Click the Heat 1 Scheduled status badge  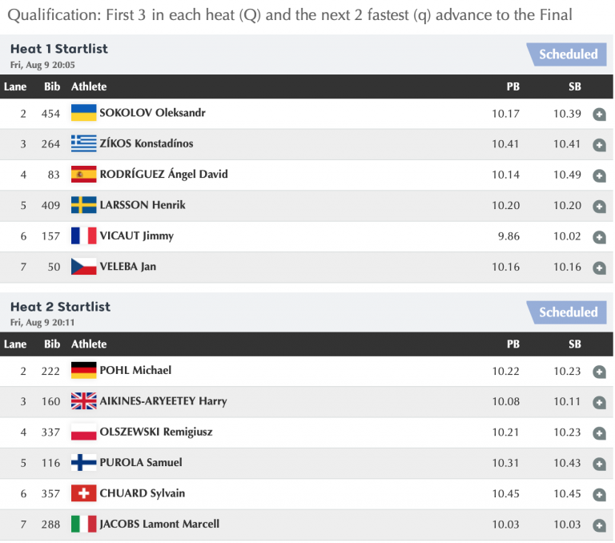[x=568, y=54]
